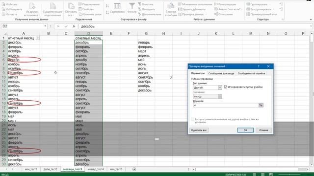Click into the Формула input field
Viewport: 314px width, 176px height.
pos(226,105)
